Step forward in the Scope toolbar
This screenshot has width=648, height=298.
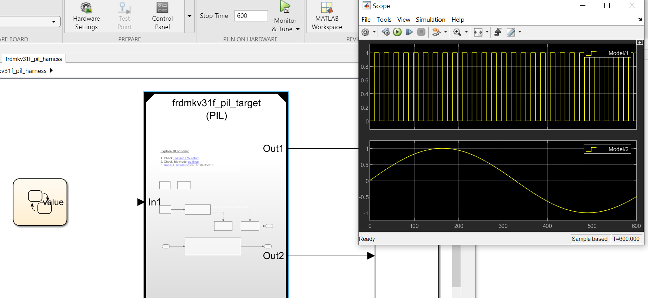(x=409, y=32)
